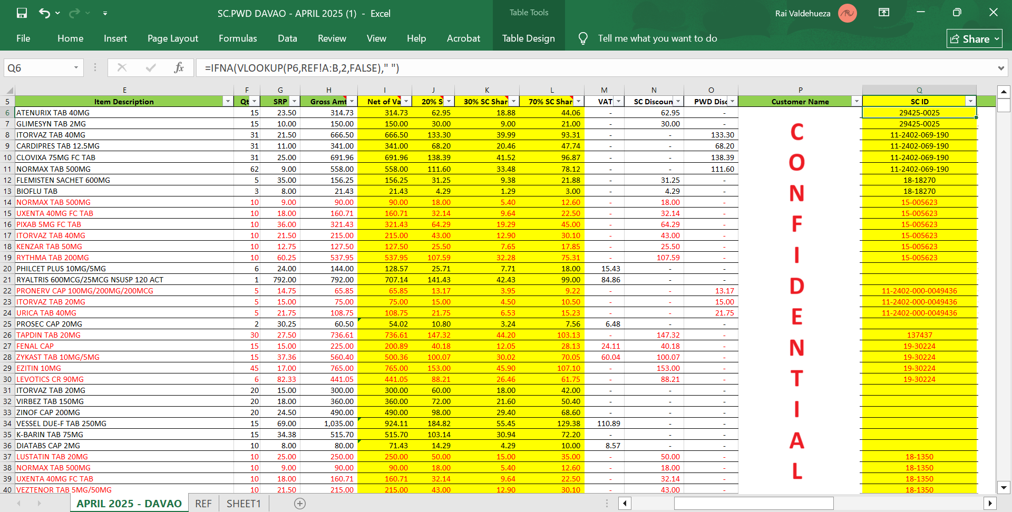Open the PWD Disc filter dropdown
Screen dimensions: 1012x512
coord(732,102)
